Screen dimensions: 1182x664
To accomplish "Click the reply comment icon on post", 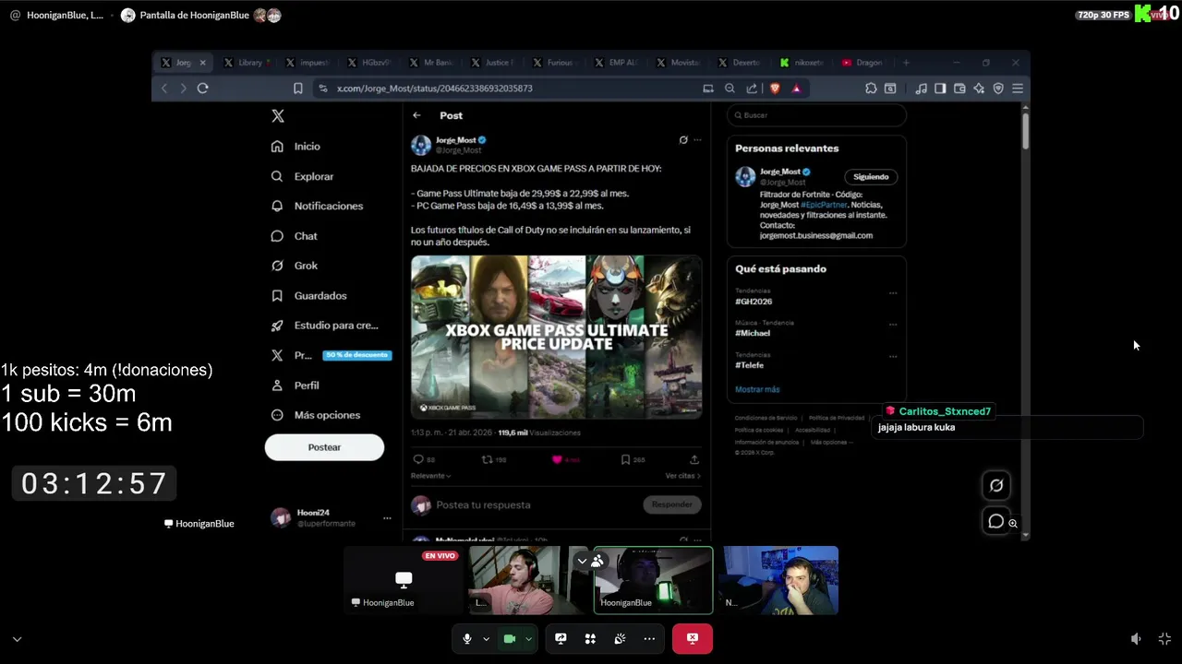I will click(418, 459).
